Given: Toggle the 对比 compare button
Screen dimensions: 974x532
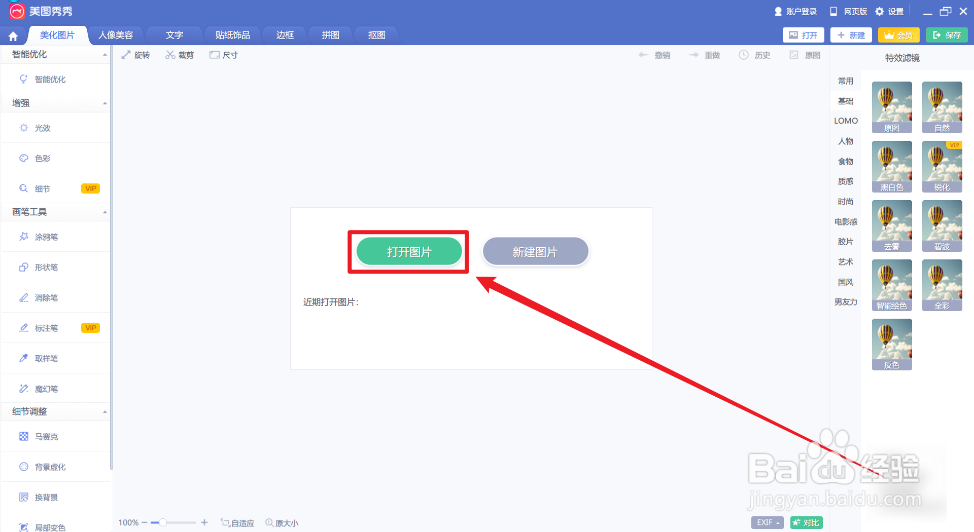Looking at the screenshot, I should click(807, 522).
